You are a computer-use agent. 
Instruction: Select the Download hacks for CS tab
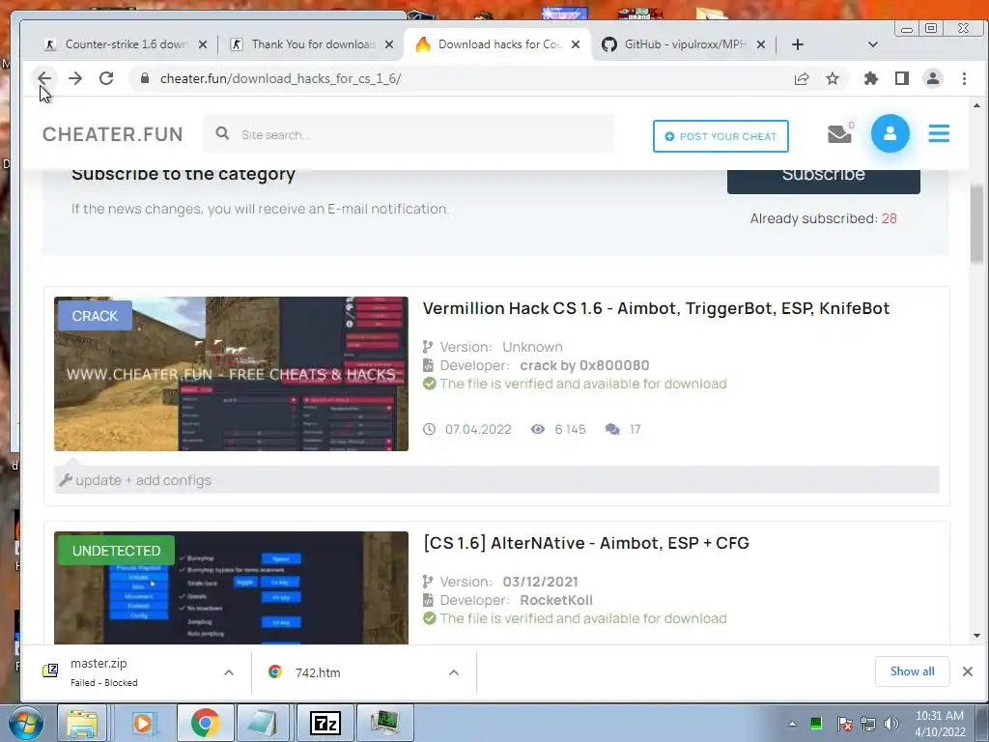pyautogui.click(x=497, y=44)
